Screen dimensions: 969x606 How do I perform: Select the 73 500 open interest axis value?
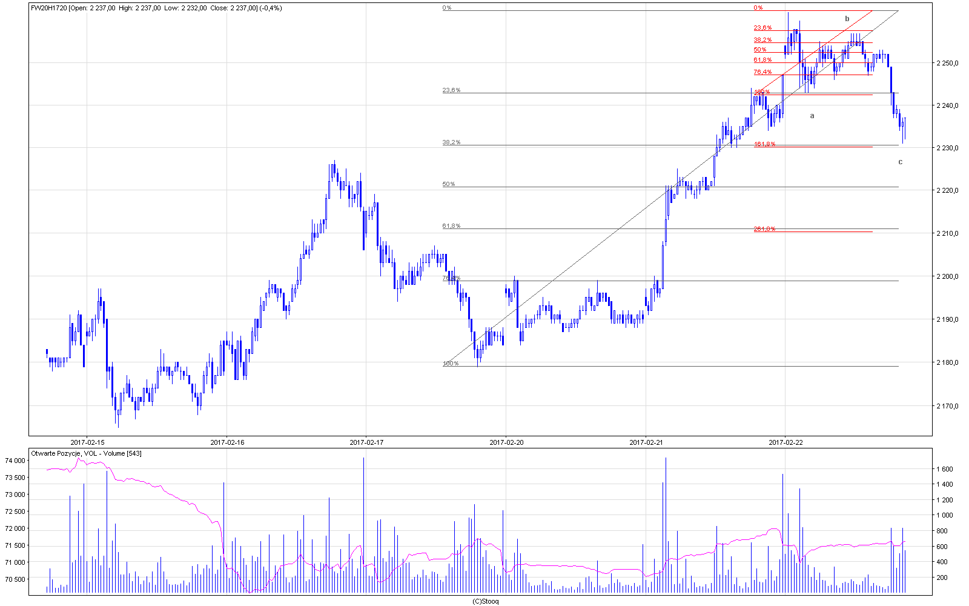click(15, 478)
